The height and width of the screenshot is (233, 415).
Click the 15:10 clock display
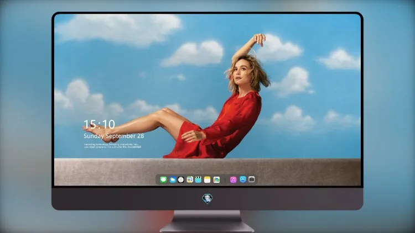pyautogui.click(x=99, y=124)
